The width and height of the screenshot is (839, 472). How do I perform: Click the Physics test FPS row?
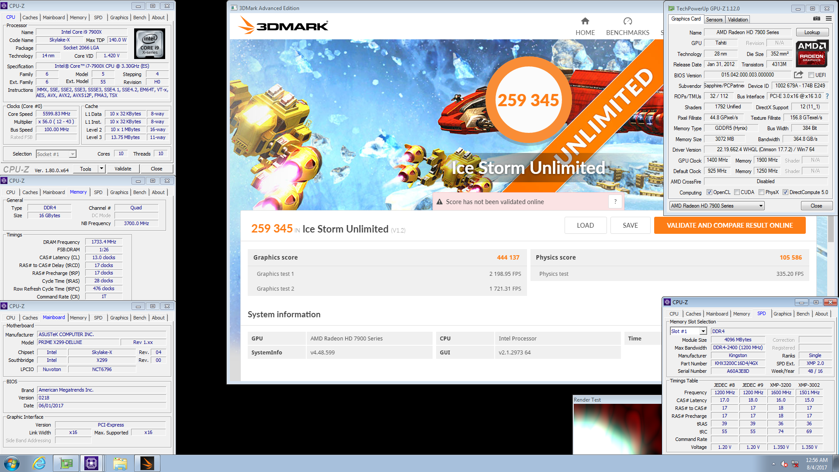coord(669,274)
